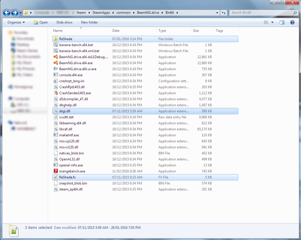Select dbghelp.dll file icon

coord(56,105)
